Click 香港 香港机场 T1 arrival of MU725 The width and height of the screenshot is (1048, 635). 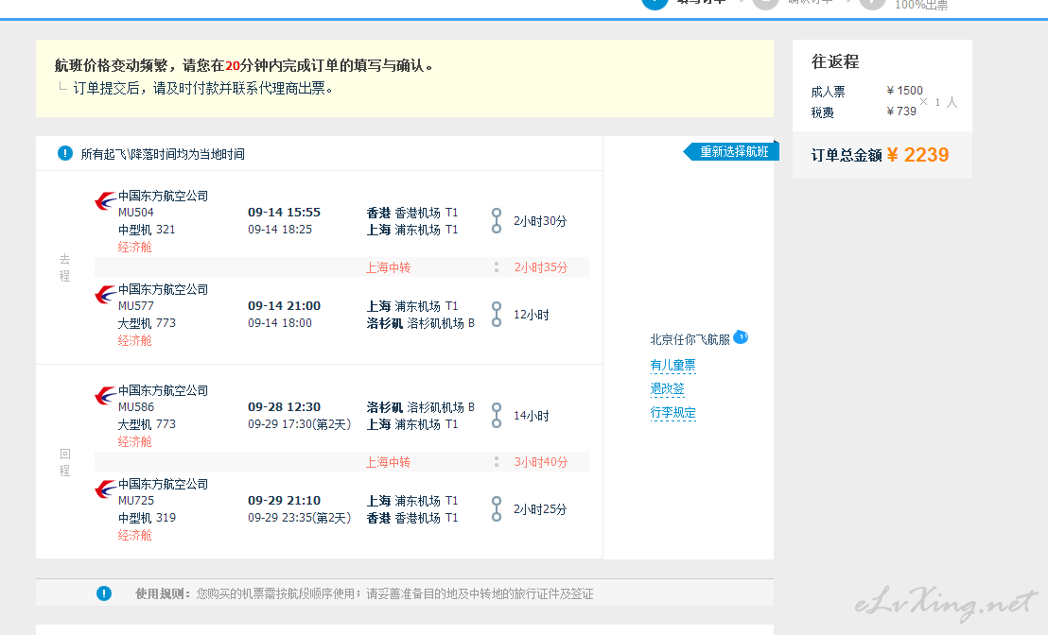click(x=412, y=518)
